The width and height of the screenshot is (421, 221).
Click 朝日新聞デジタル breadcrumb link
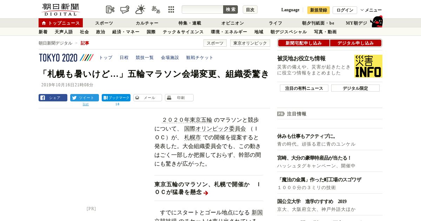pos(55,43)
